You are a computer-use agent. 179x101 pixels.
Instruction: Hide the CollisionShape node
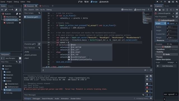[20, 20]
